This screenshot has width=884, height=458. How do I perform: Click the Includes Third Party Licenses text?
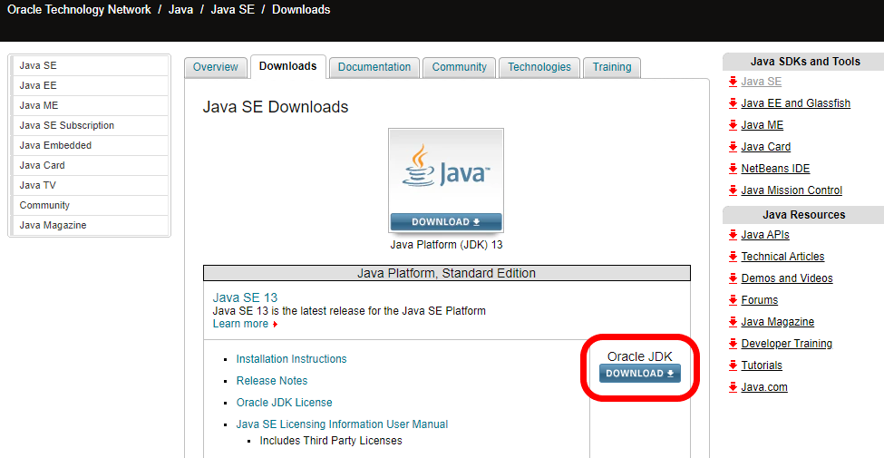[x=331, y=441]
